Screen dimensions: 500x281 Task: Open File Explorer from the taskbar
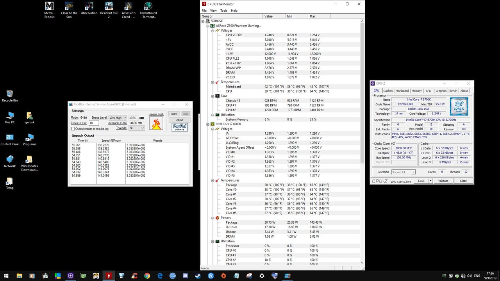click(x=19, y=276)
